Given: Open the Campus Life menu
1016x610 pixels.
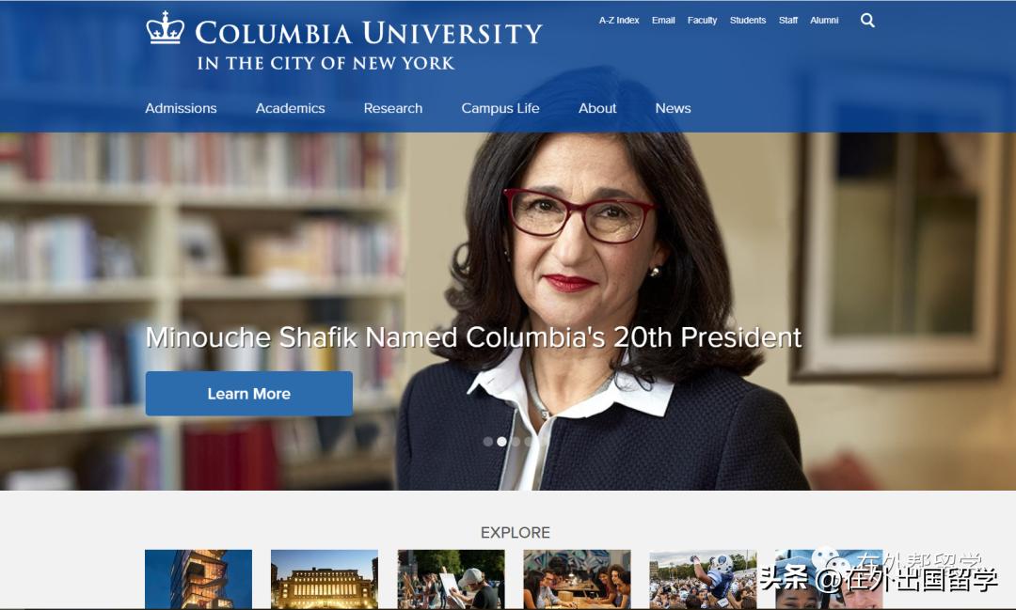Looking at the screenshot, I should point(500,108).
